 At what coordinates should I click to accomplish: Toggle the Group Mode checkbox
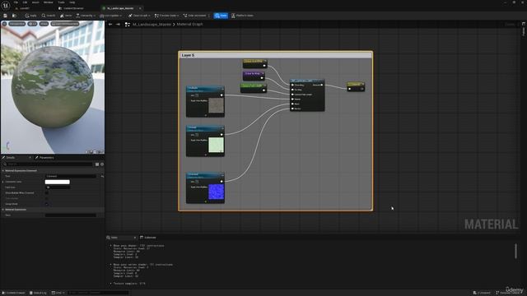47,204
